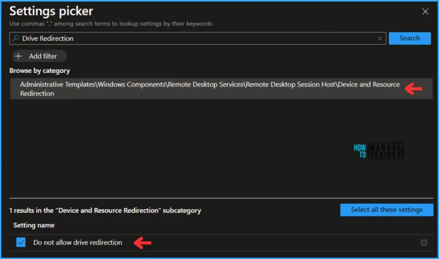Click the search tips text about commas
Viewport: 439px width, 259px height.
click(111, 24)
